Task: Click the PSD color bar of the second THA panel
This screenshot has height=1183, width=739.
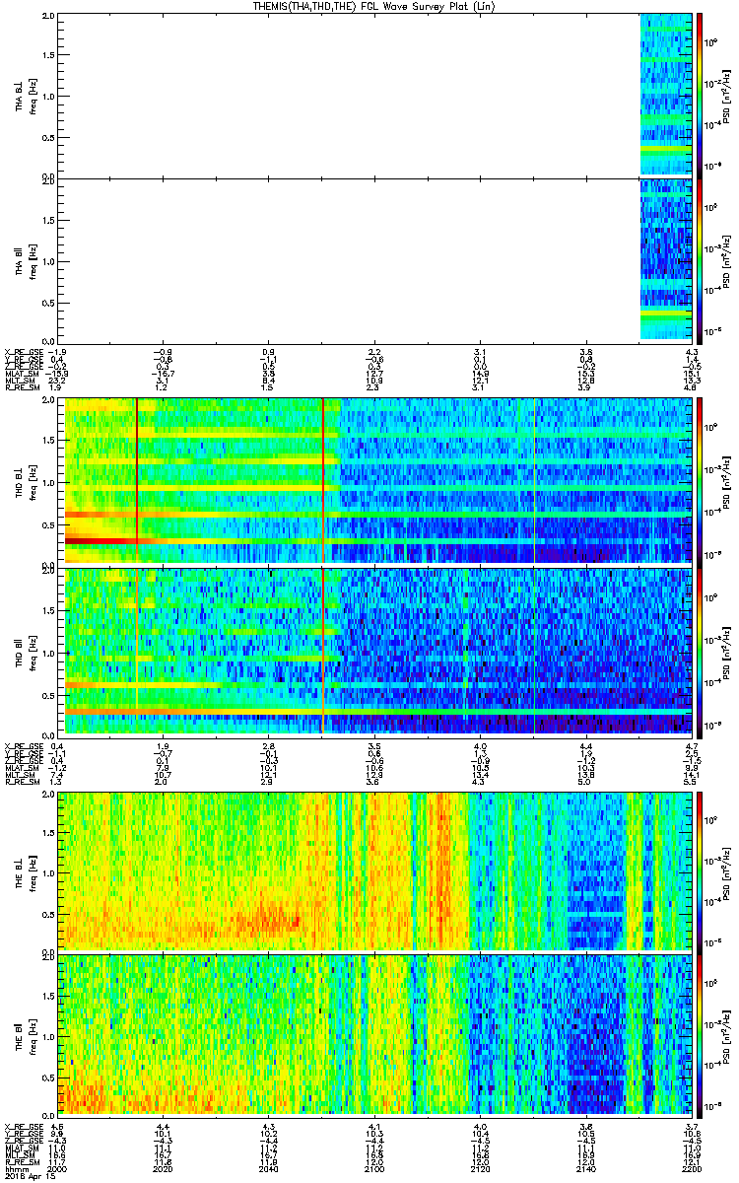Action: point(701,260)
